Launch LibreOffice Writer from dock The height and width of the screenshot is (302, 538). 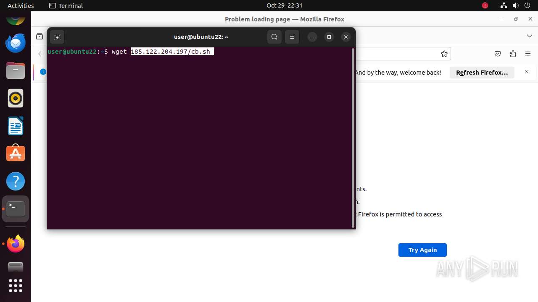tap(16, 126)
